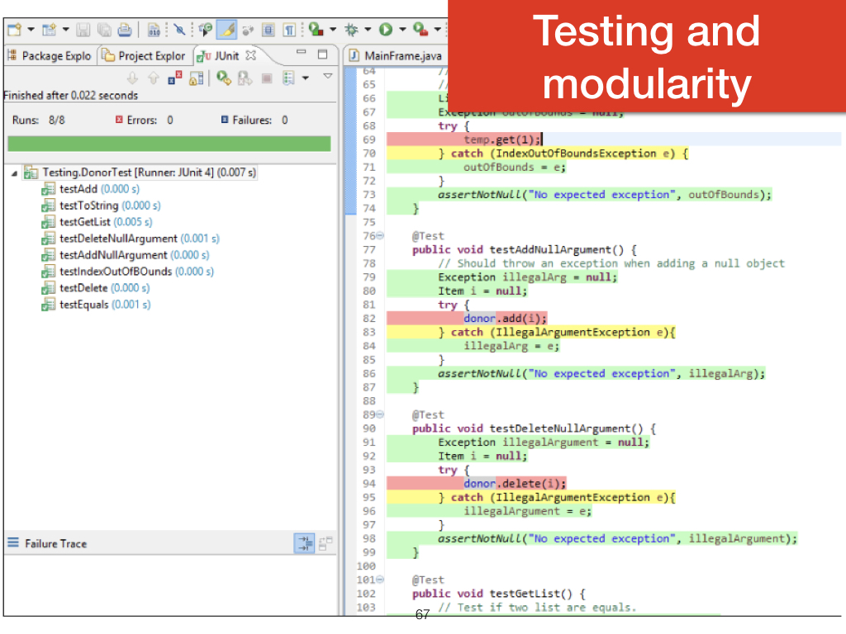Click the Save icon in main toolbar
Viewport: 846px width, 634px height.
coord(83,30)
